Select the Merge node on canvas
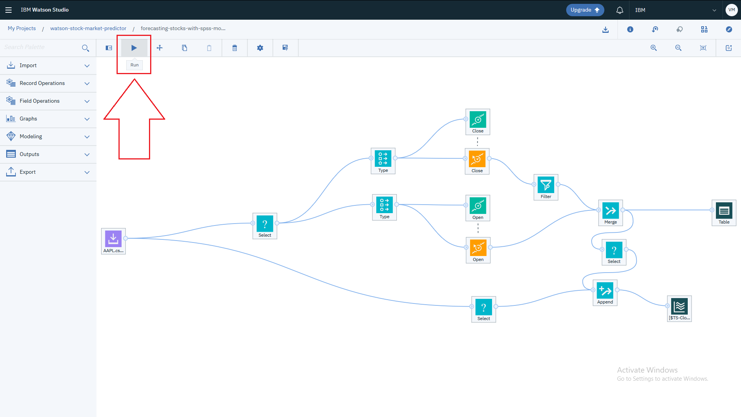 pos(610,211)
